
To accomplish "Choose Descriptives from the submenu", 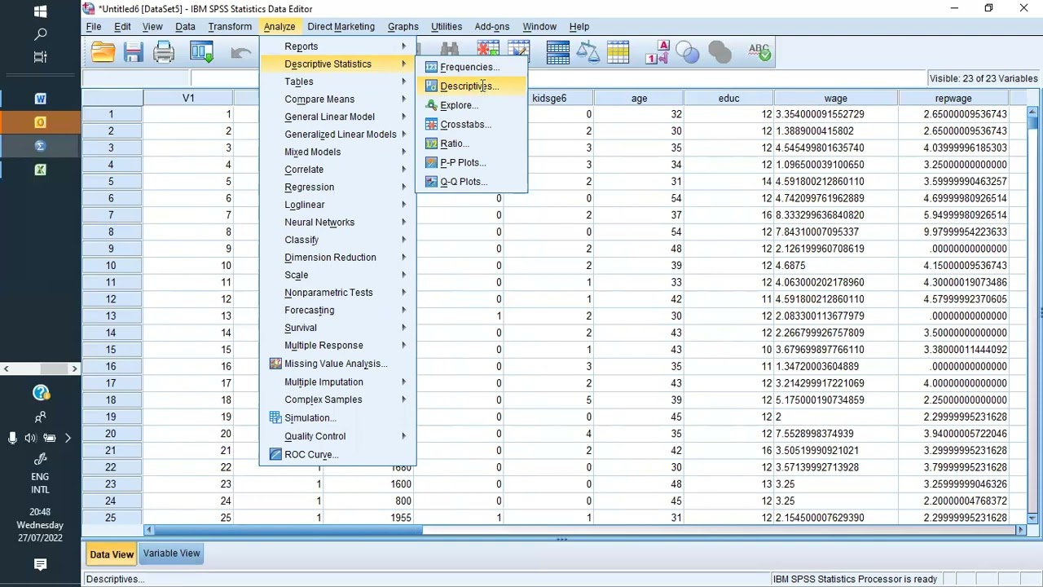I will (x=471, y=86).
